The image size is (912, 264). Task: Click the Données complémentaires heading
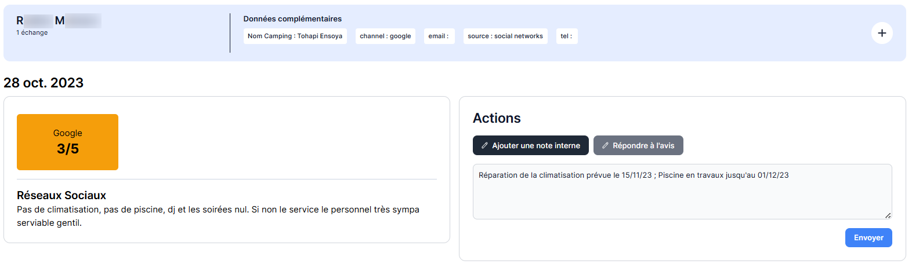coord(292,19)
